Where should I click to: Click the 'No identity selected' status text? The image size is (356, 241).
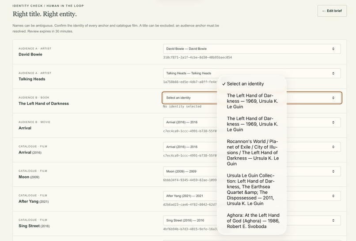click(x=182, y=106)
